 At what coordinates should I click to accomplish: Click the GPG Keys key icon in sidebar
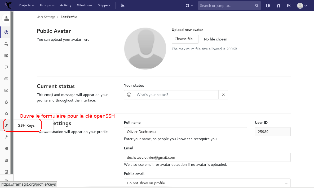[7, 137]
